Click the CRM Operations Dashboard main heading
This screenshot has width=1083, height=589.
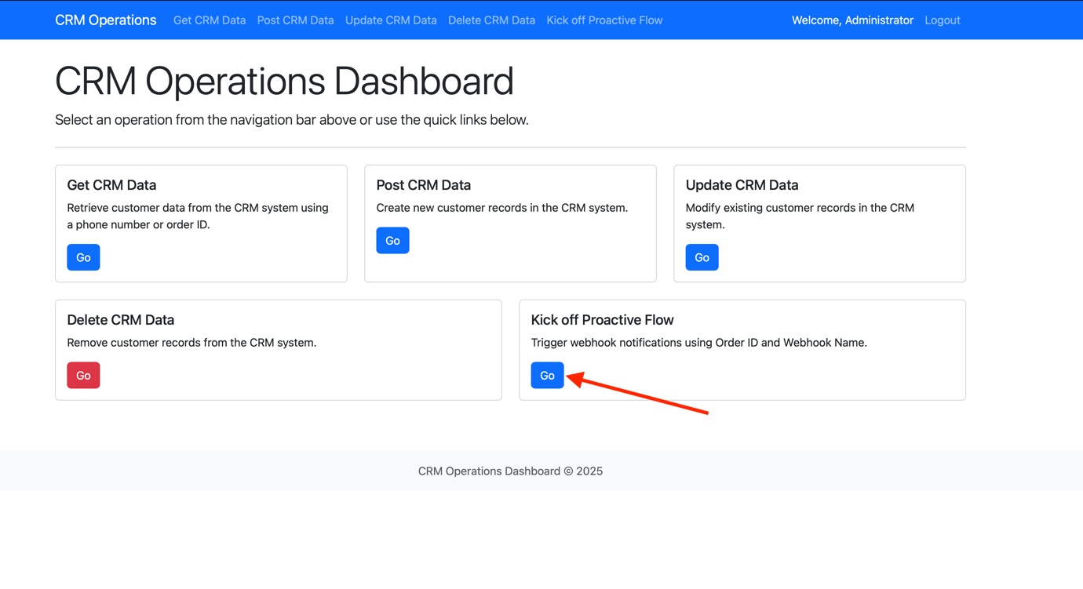[284, 82]
